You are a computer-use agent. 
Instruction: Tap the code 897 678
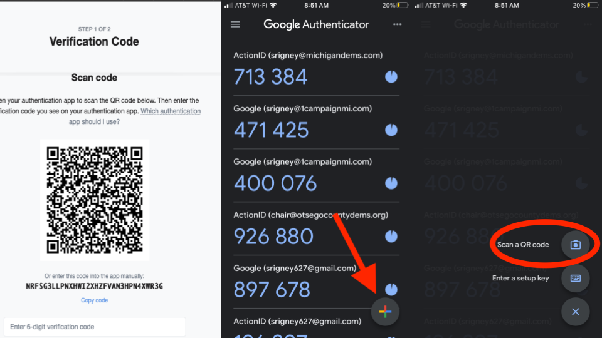tap(272, 290)
